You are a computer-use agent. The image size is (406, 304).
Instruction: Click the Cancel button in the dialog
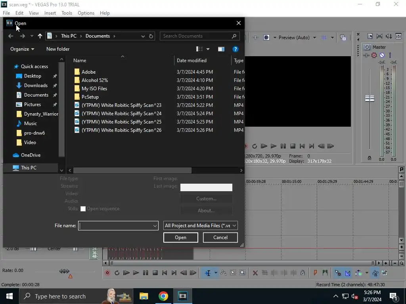tap(220, 237)
